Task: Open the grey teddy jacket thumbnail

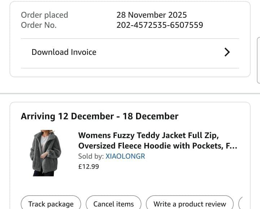Action: tap(45, 153)
